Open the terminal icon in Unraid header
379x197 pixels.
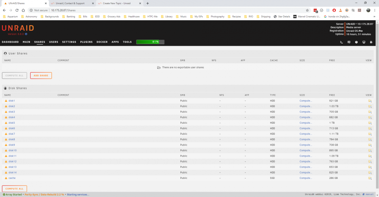click(341, 42)
